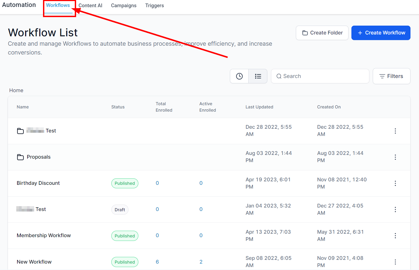The image size is (419, 270).
Task: Go to the Campaigns tab
Action: click(124, 6)
